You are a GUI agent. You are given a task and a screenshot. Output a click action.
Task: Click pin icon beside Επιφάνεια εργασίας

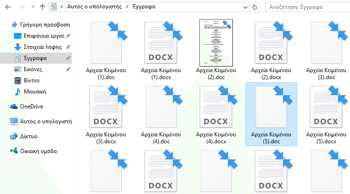[68, 36]
